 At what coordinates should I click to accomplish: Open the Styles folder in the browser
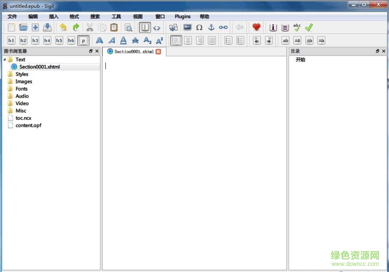pos(22,74)
